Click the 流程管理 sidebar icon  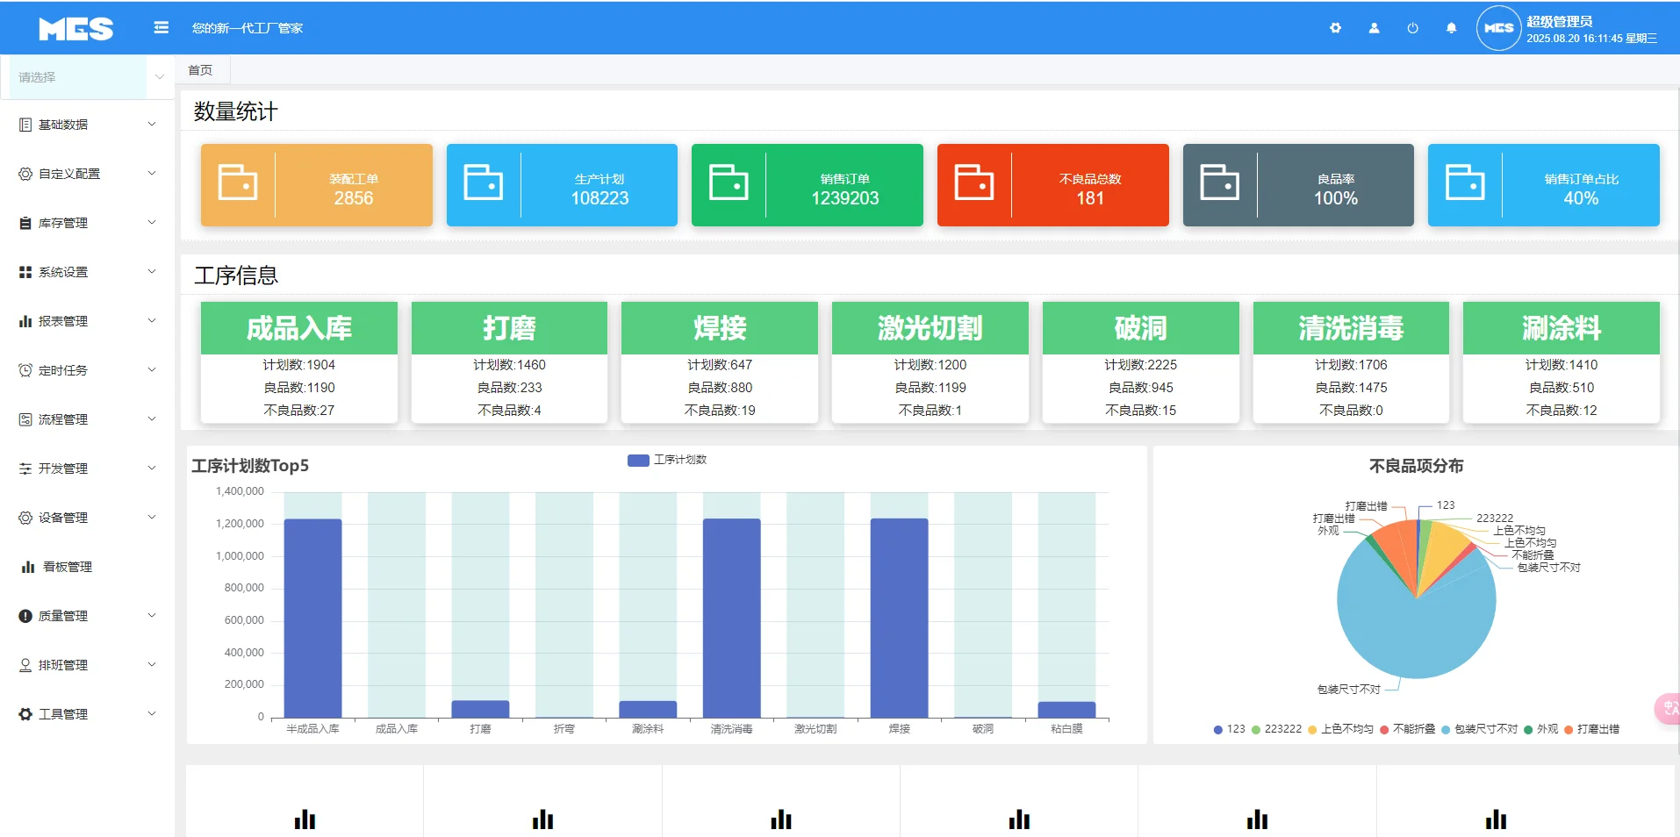point(25,419)
